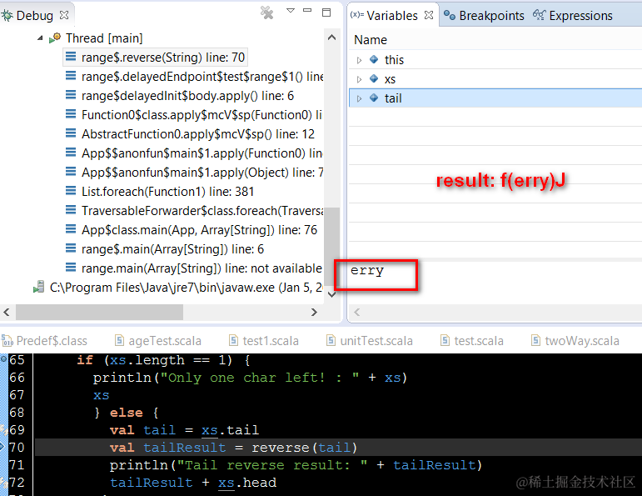Click println "Only one char left!" code line
This screenshot has height=496, width=642.
click(250, 378)
